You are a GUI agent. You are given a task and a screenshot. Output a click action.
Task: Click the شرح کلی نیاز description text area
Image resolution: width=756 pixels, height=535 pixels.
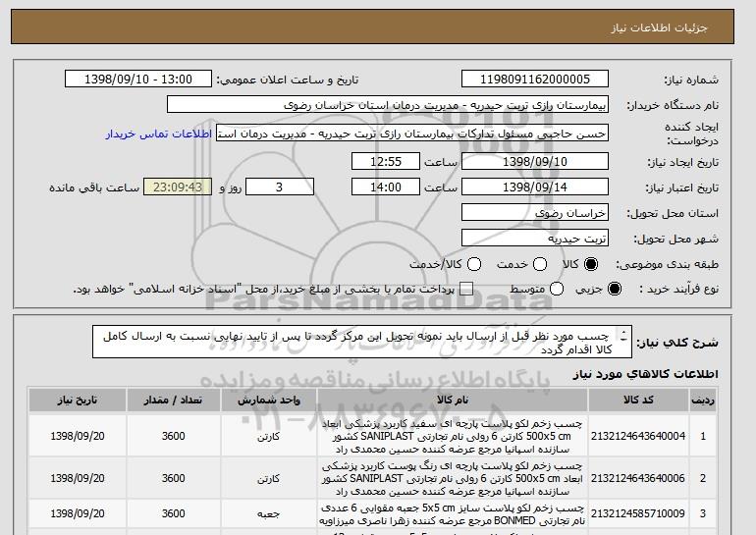362,342
